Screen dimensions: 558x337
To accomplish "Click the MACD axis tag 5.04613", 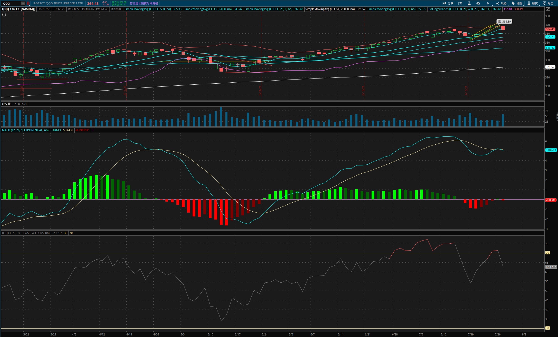I will tap(551, 150).
